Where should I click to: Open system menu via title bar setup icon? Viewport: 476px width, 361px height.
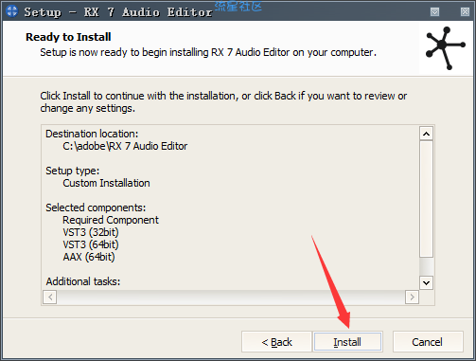[x=11, y=11]
